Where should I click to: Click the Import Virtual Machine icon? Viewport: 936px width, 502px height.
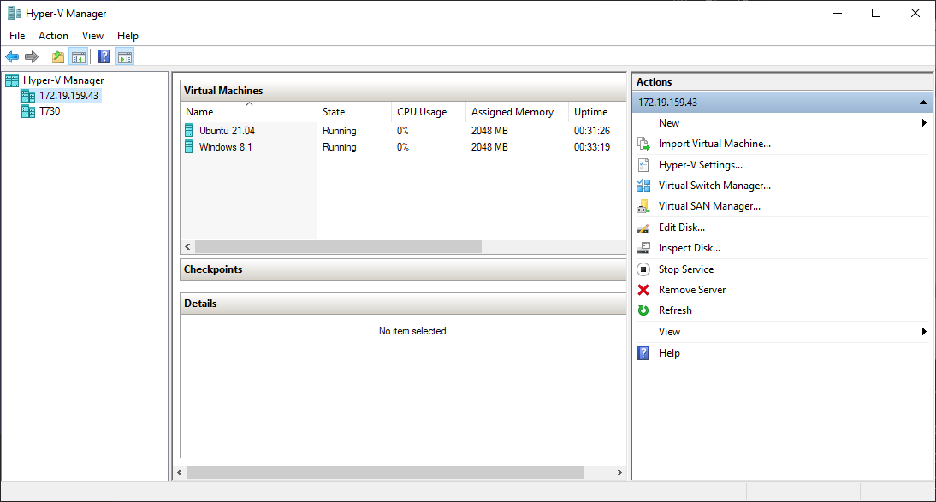coord(643,144)
